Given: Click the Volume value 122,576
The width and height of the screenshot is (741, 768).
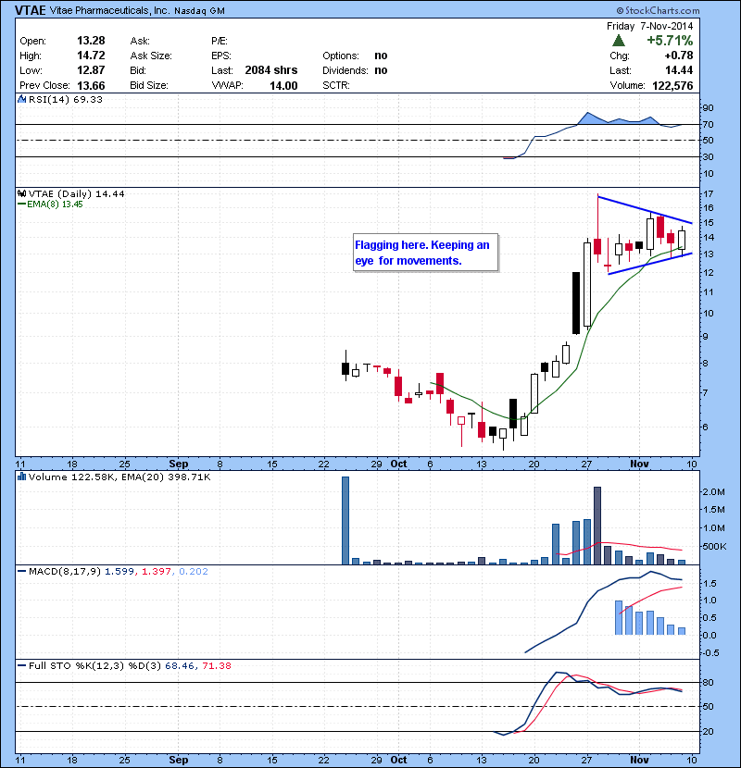Looking at the screenshot, I should (672, 86).
